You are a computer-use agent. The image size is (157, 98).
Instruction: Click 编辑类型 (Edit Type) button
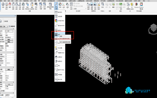[x=12, y=26]
